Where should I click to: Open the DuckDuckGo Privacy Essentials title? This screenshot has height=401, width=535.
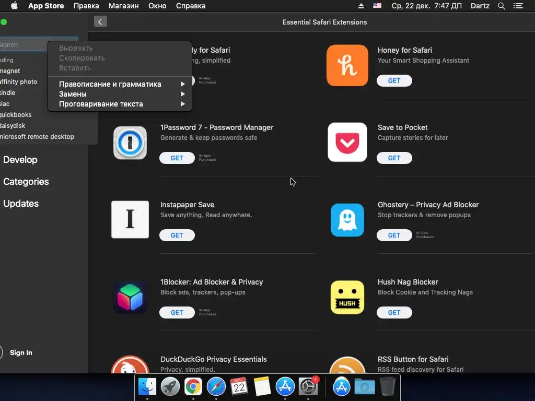point(214,359)
